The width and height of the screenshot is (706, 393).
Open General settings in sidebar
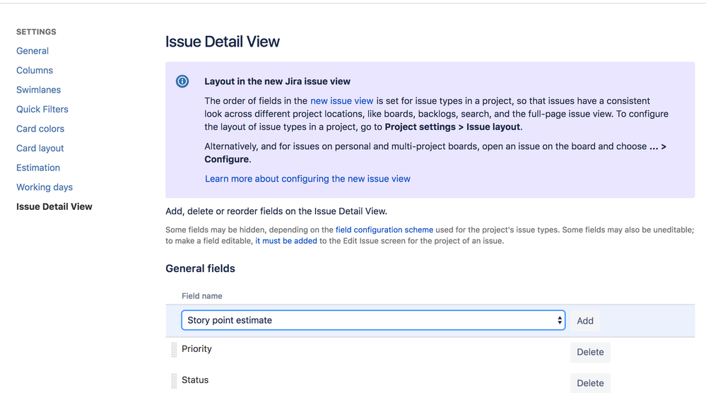point(33,51)
